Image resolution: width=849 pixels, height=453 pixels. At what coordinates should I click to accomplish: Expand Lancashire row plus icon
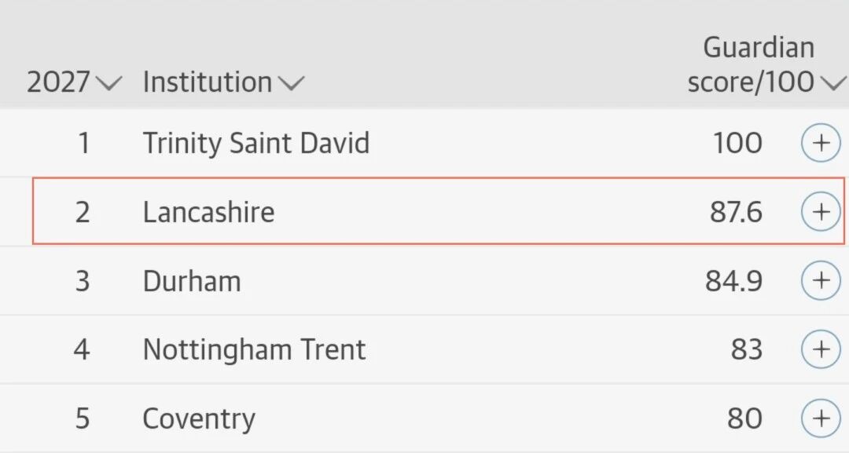point(821,211)
